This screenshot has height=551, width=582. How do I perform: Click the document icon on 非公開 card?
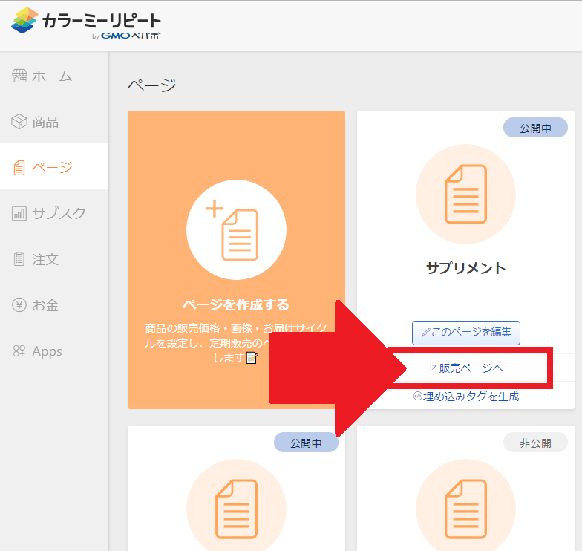(x=466, y=509)
